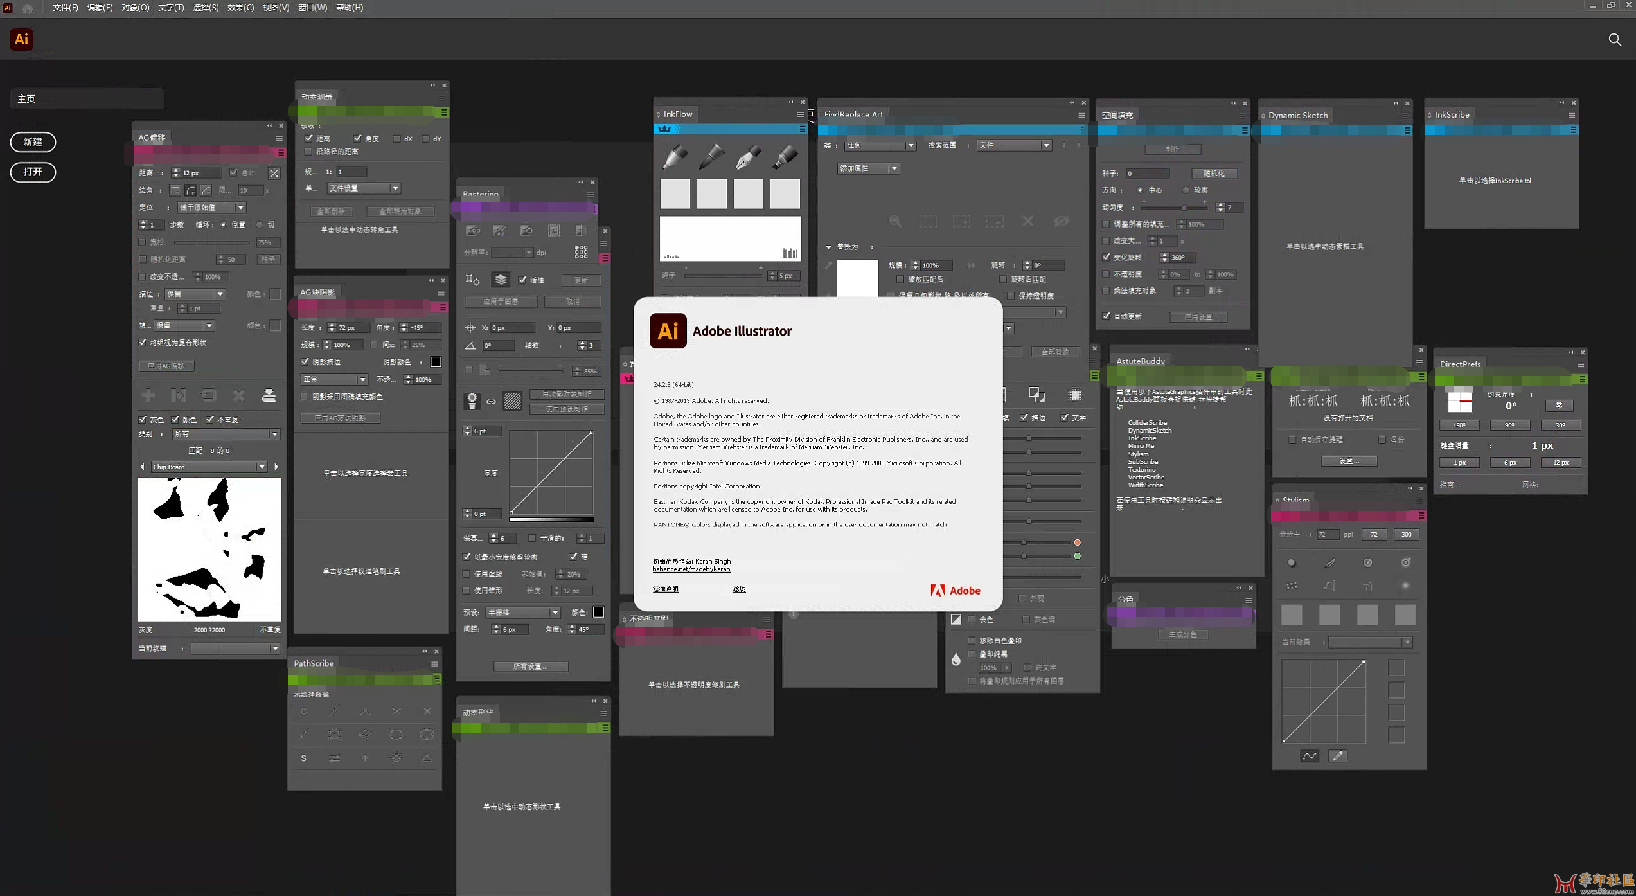Viewport: 1636px width, 896px height.
Task: Toggle the 自动更新 checkbox in 空间填充
Action: tap(1106, 316)
